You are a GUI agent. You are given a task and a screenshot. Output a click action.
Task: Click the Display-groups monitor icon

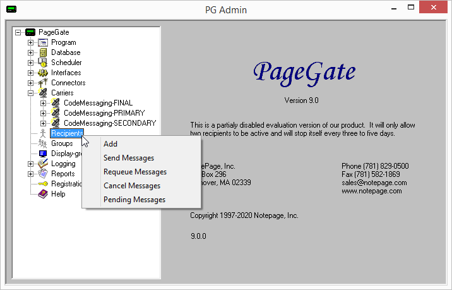coord(43,154)
